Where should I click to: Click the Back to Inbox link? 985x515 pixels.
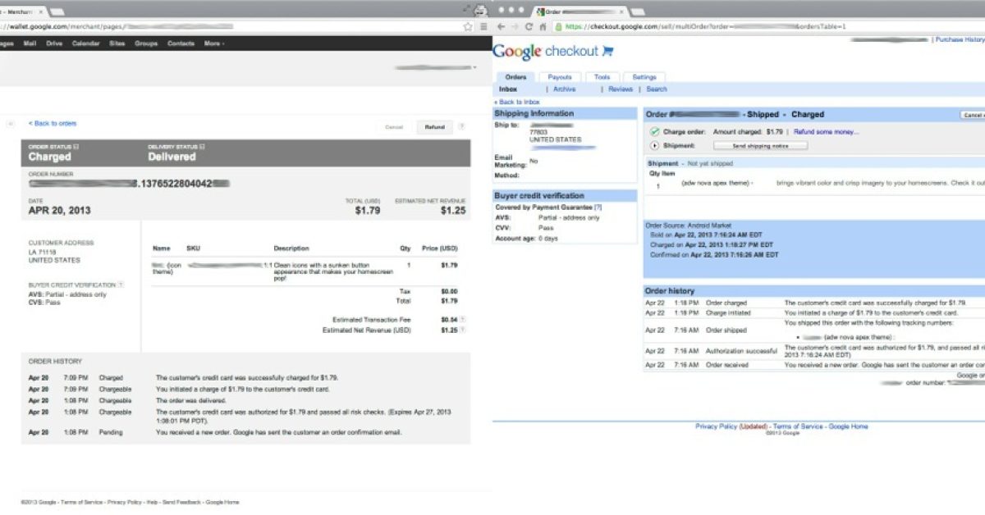coord(517,102)
